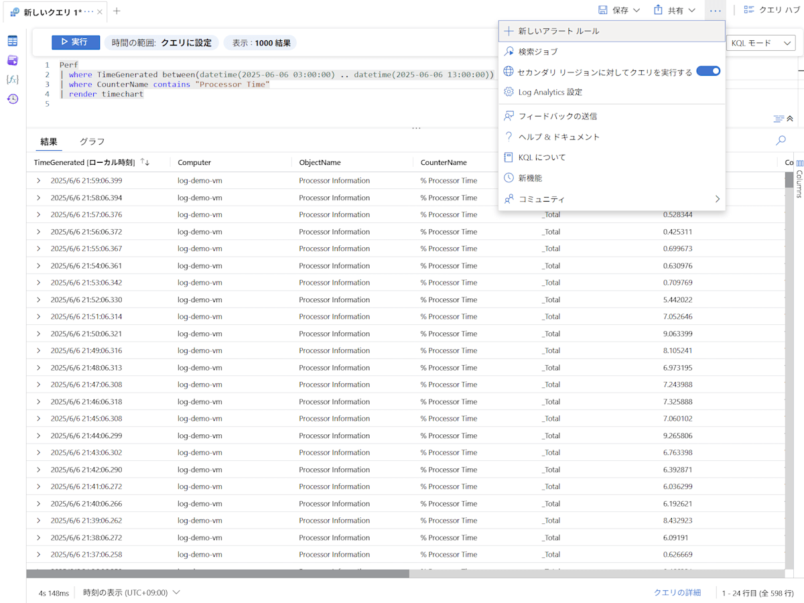
Task: Click the value cell 8.432923
Action: (677, 521)
